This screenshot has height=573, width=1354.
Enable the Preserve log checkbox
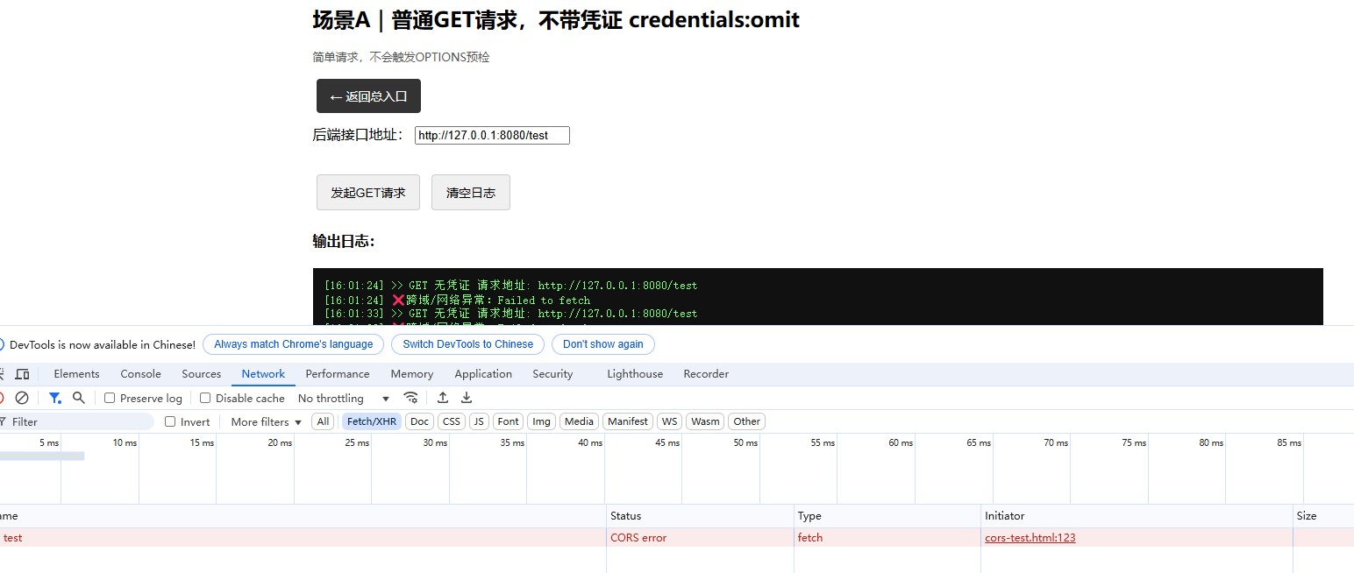point(110,398)
